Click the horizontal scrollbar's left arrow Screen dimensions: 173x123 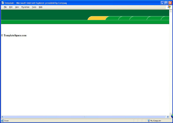2,117
